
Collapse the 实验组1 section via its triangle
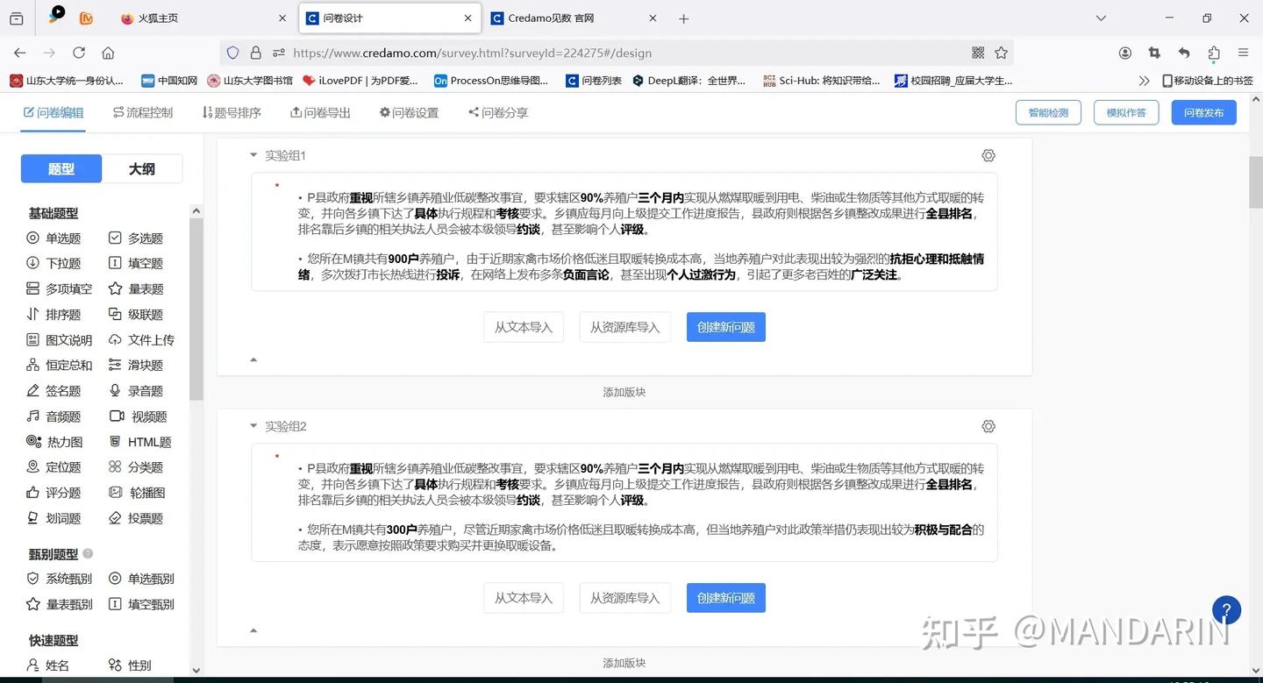tap(253, 155)
